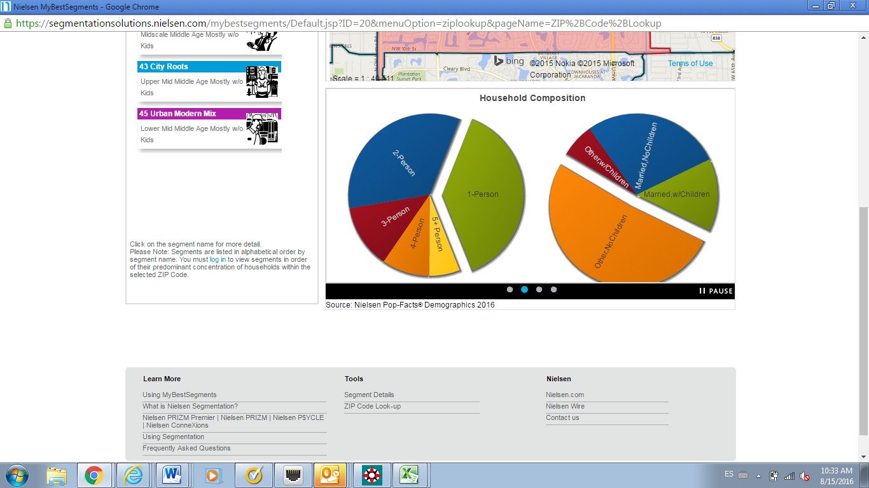This screenshot has height=488, width=869.
Task: Expand hidden icons in the system tray
Action: [759, 474]
